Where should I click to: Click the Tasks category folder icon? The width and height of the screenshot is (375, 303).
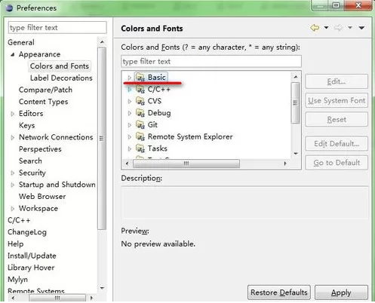(140, 148)
